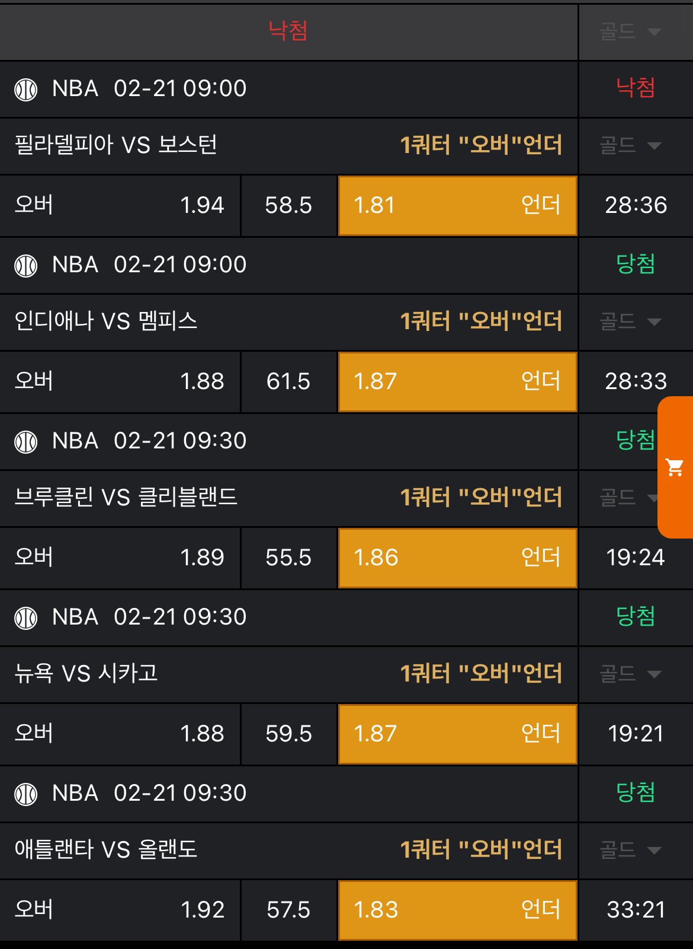Expand the 골드 dropdown for 필라델피아 VS 보스턴

[x=630, y=145]
